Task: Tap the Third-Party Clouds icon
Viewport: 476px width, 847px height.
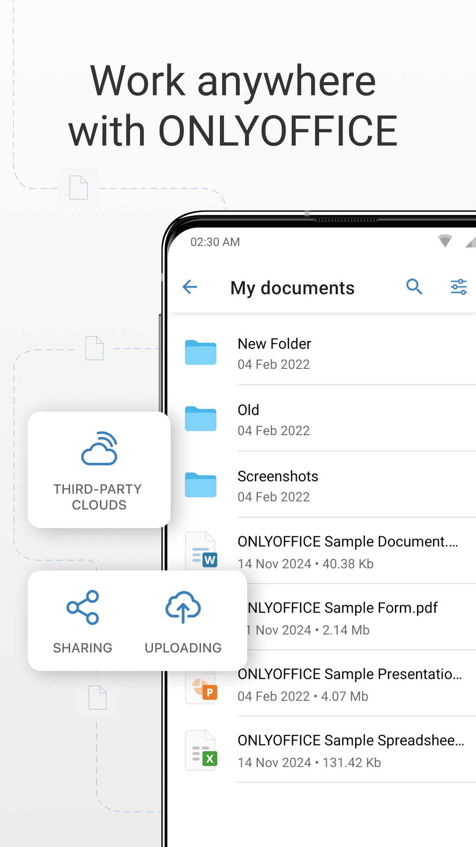Action: [99, 449]
